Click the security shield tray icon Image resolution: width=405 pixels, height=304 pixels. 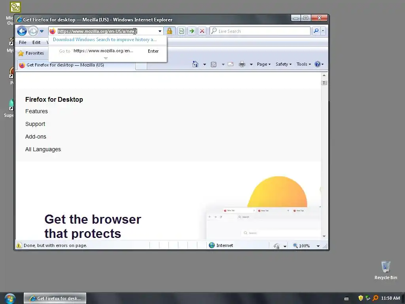tap(361, 298)
